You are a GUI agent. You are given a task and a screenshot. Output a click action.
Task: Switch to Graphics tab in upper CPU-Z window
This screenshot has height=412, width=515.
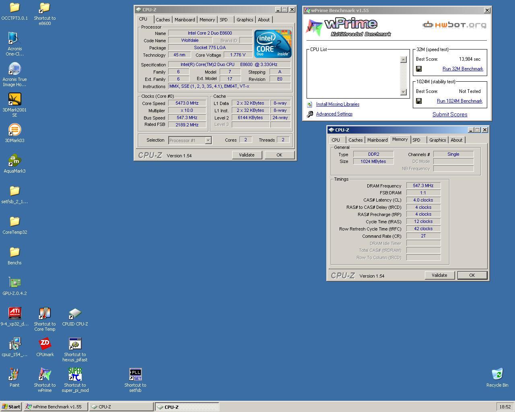coord(245,20)
